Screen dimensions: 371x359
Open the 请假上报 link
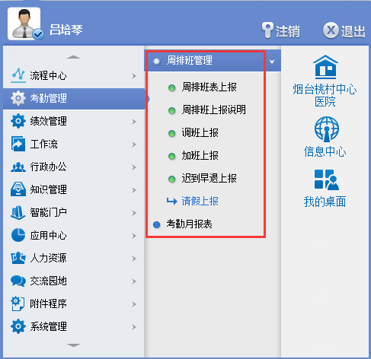click(200, 201)
